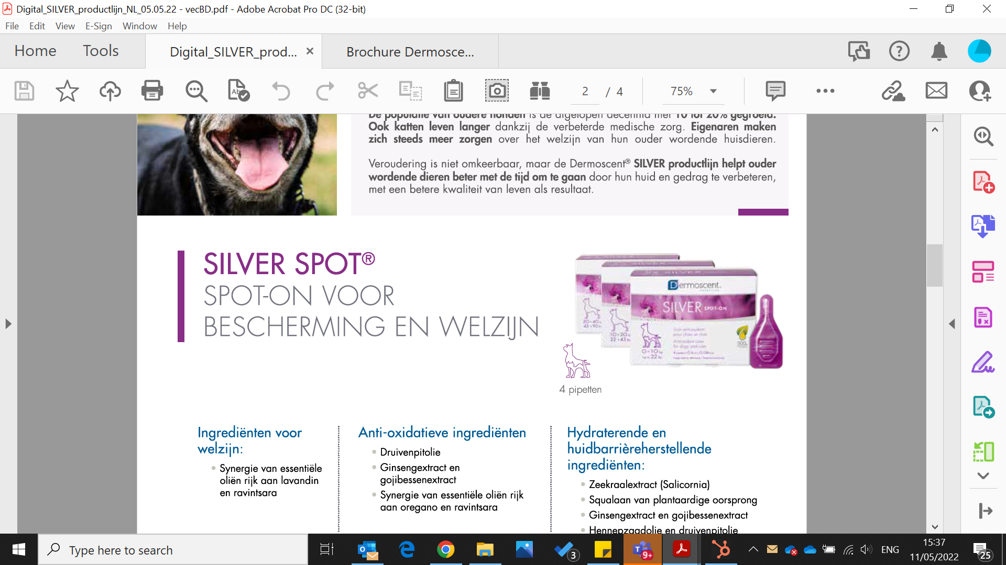1006x565 pixels.
Task: Add star bookmark to file
Action: [67, 91]
